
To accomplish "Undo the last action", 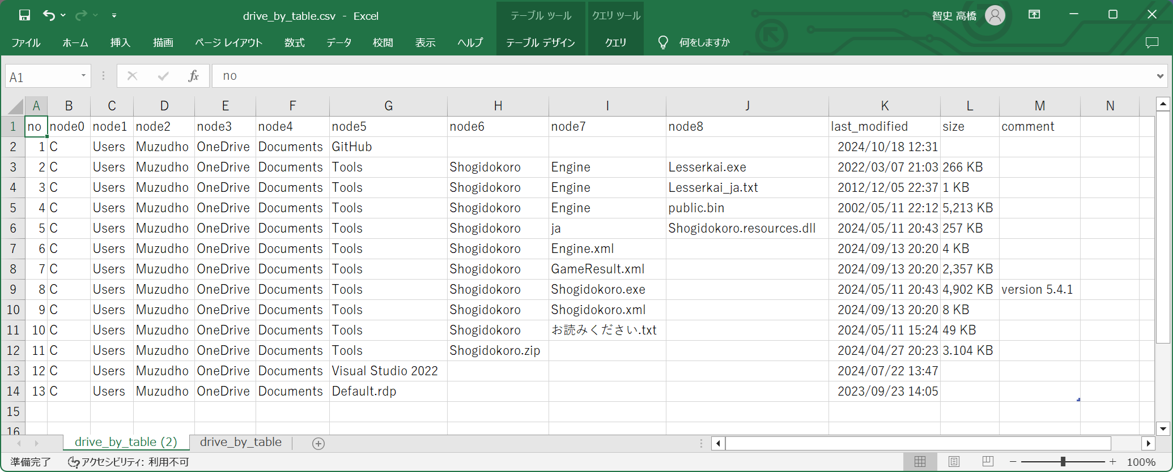I will tap(49, 15).
